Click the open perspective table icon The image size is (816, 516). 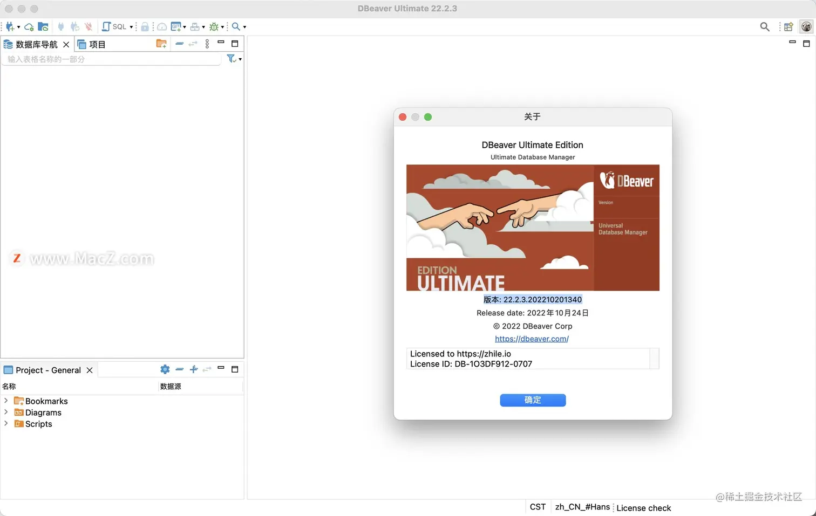(x=788, y=26)
